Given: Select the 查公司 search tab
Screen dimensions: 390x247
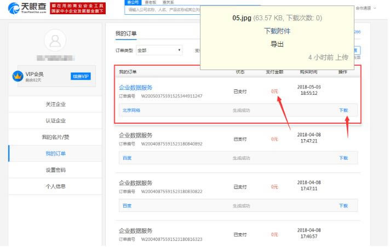Looking at the screenshot, I should click(x=131, y=2).
